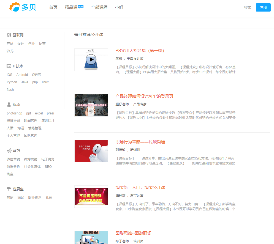Choose the C语言 topic link

pos(36,75)
